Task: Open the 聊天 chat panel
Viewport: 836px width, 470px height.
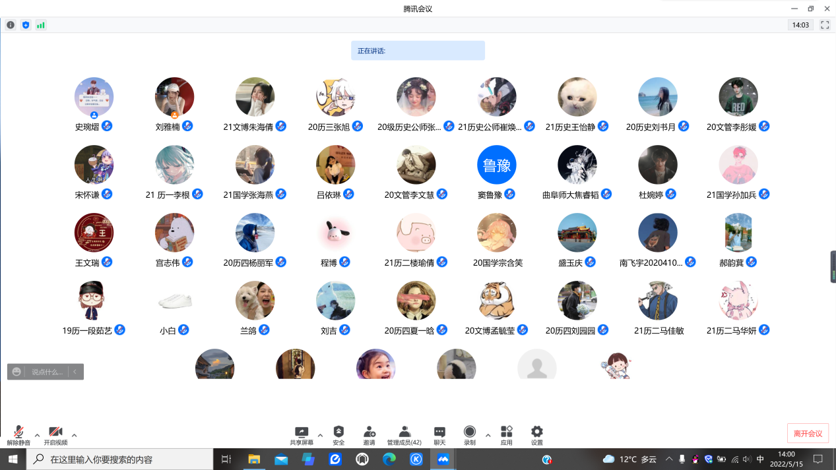Action: click(439, 435)
